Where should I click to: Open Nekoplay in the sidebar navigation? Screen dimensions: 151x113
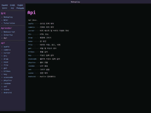(x=8, y=17)
